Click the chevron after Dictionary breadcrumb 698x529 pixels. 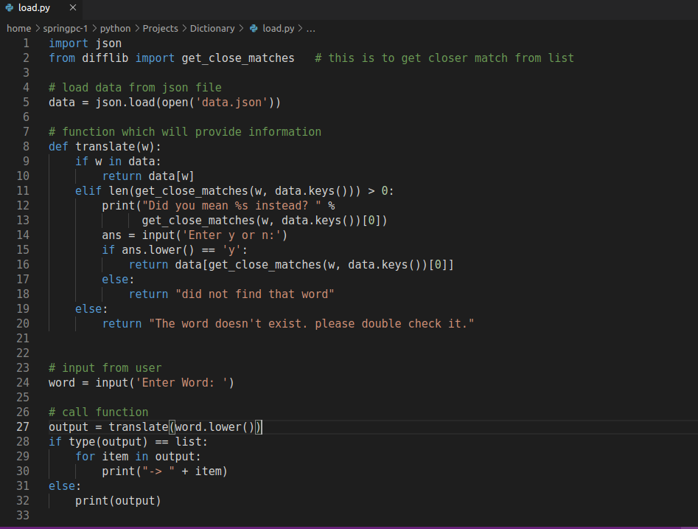pos(241,29)
